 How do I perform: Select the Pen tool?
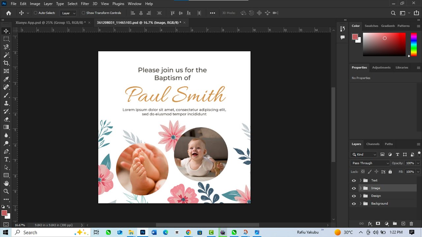[x=6, y=151]
